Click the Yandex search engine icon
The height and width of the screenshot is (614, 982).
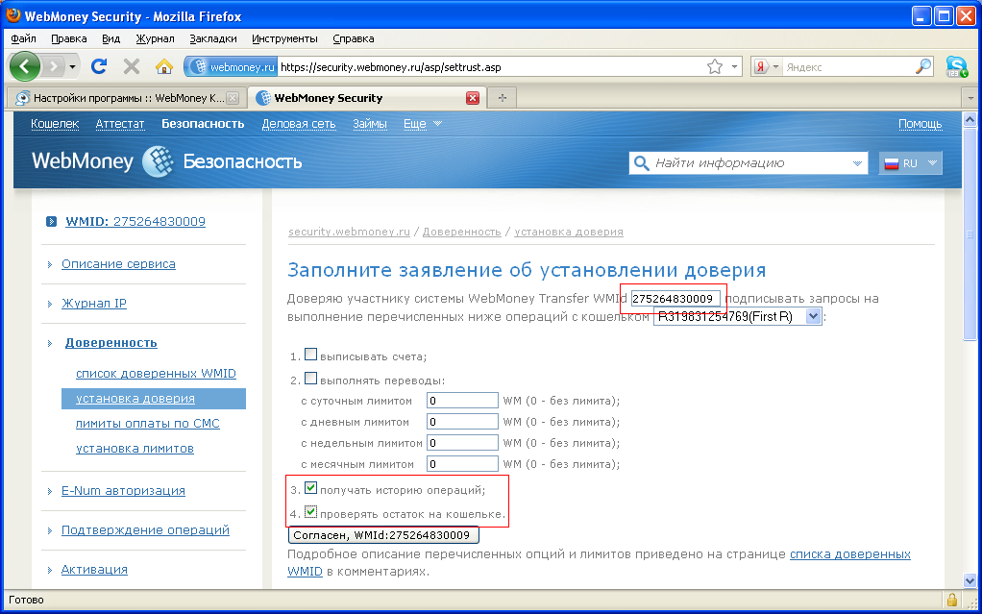[761, 66]
